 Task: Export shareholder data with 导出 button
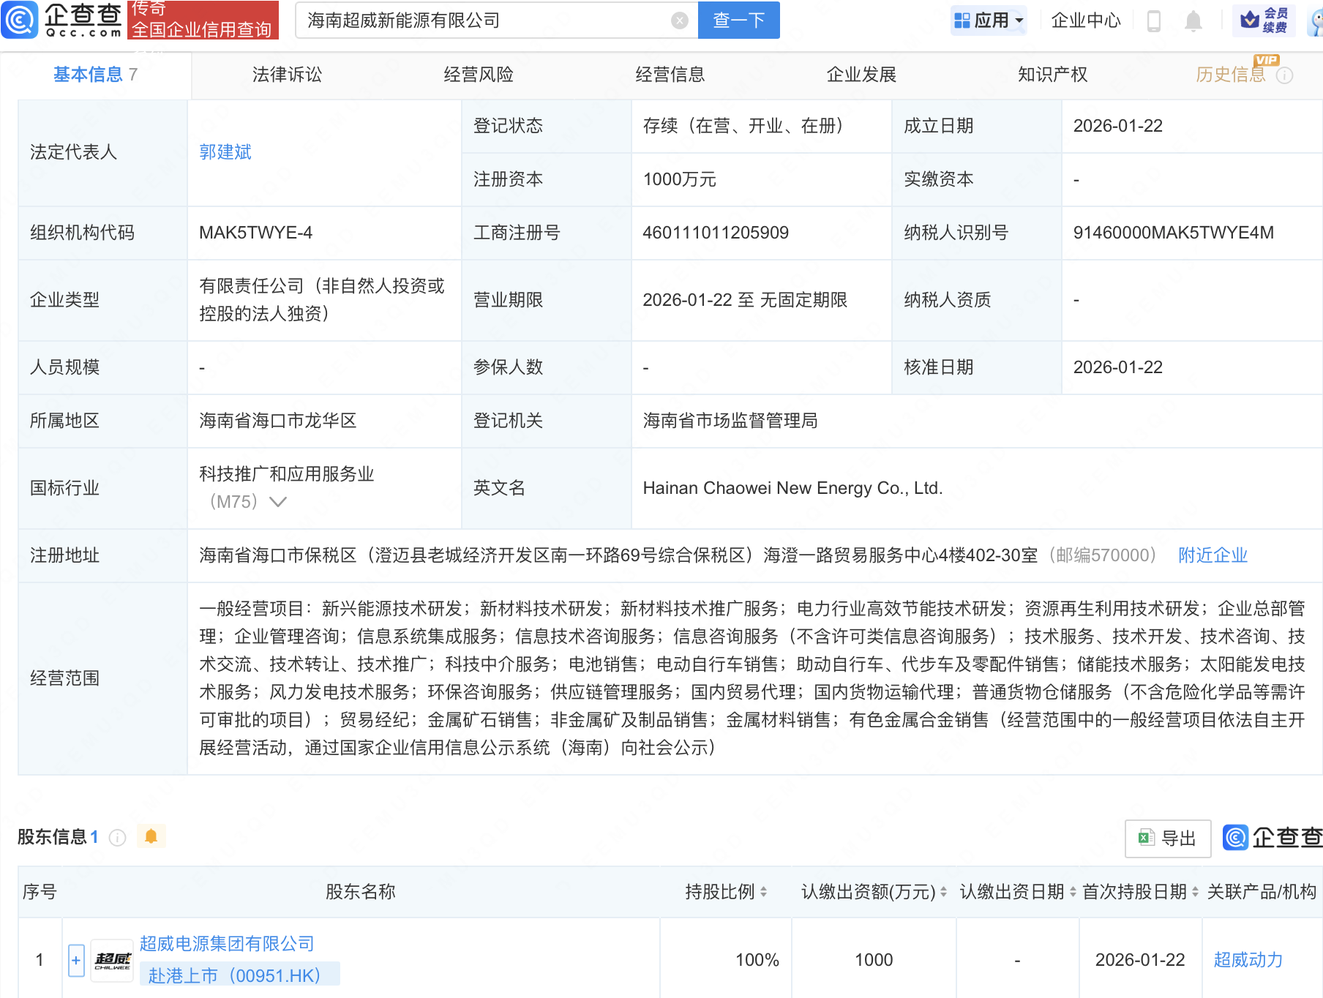[x=1167, y=838]
